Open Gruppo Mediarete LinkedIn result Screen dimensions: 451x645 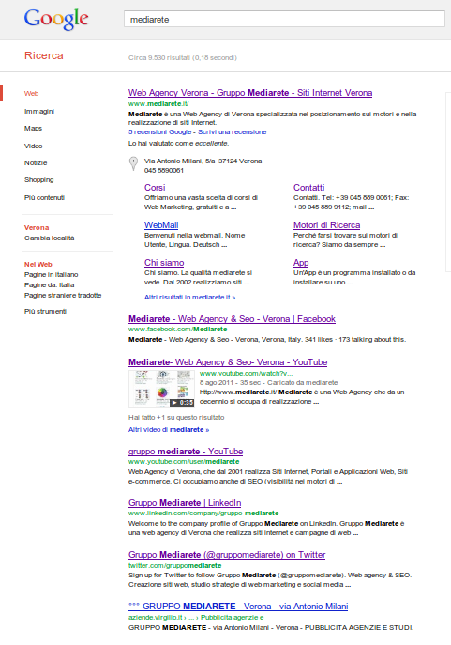pyautogui.click(x=185, y=503)
